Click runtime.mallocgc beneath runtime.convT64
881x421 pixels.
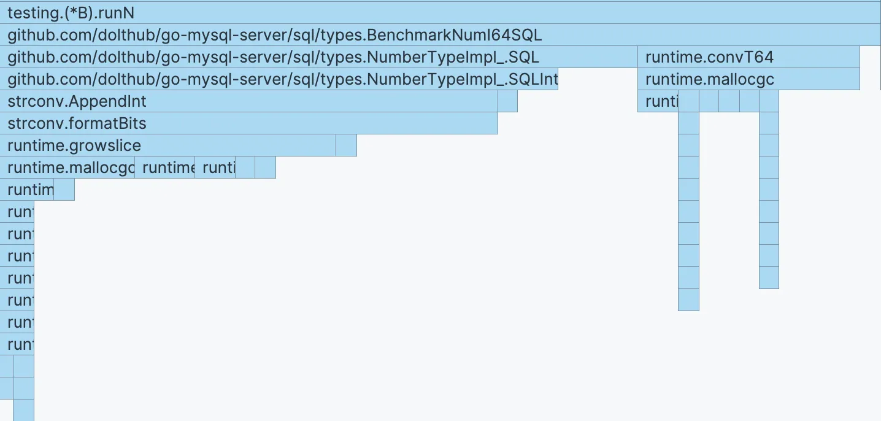(748, 79)
